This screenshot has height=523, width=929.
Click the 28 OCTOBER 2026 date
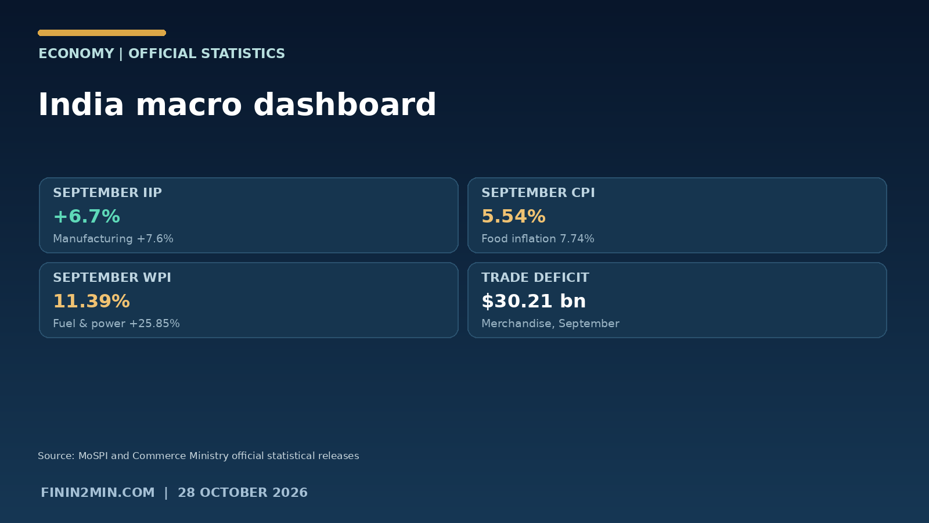[x=243, y=493]
